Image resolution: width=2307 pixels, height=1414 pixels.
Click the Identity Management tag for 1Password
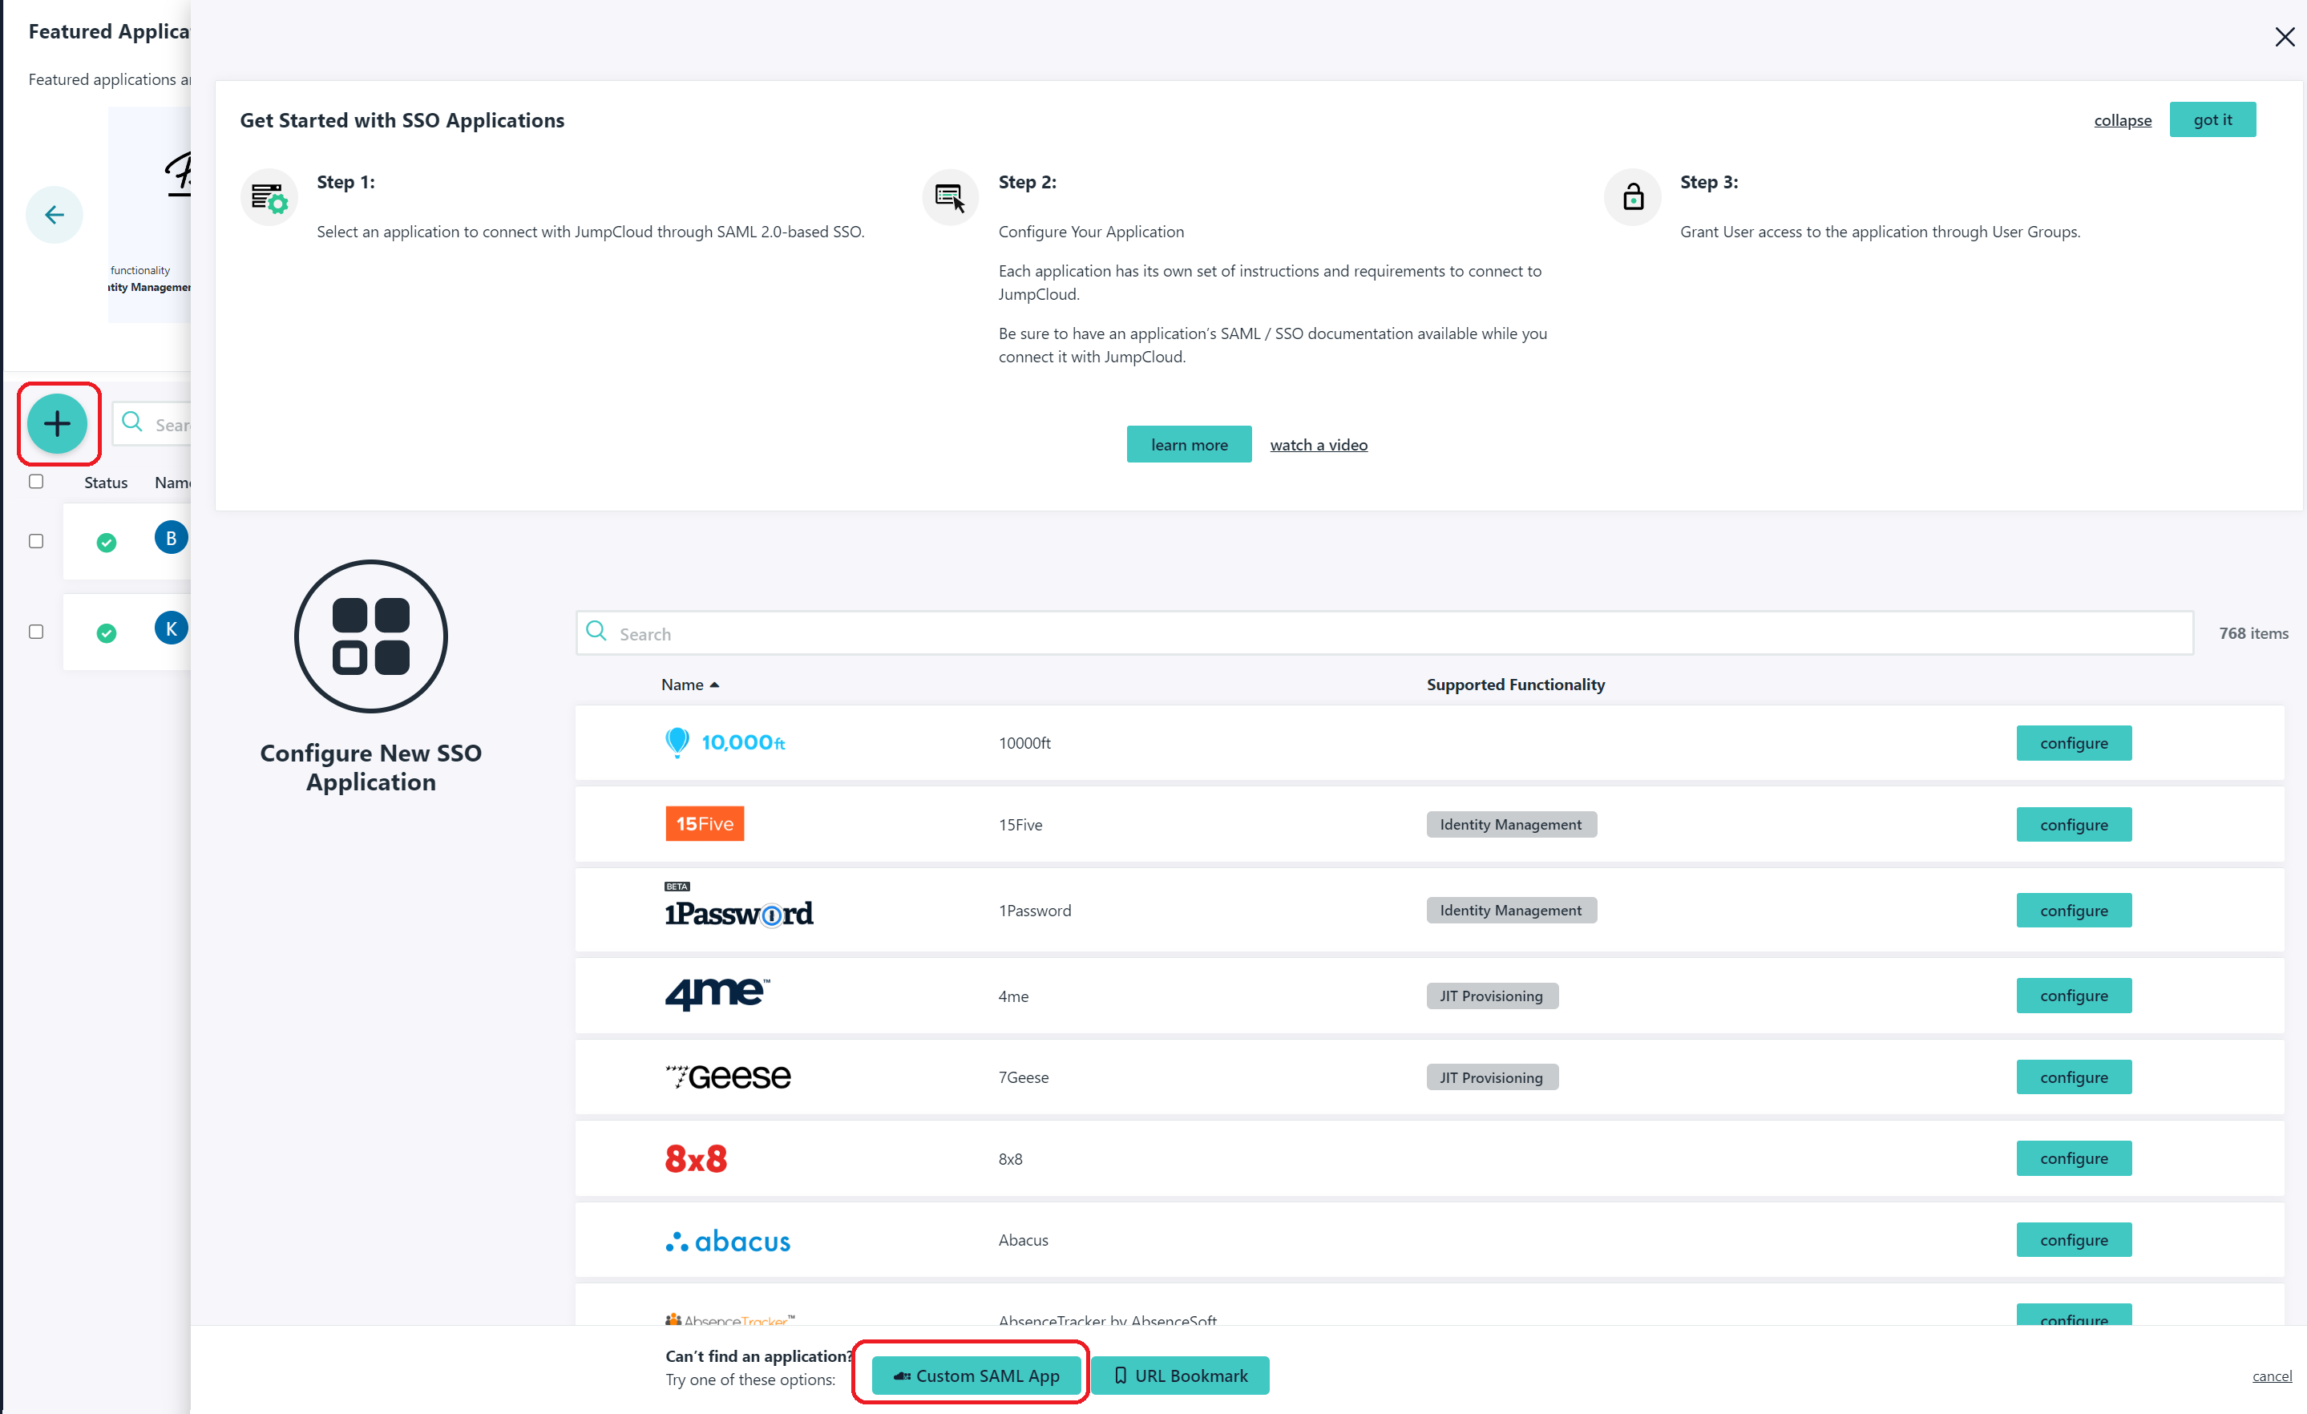(x=1510, y=911)
